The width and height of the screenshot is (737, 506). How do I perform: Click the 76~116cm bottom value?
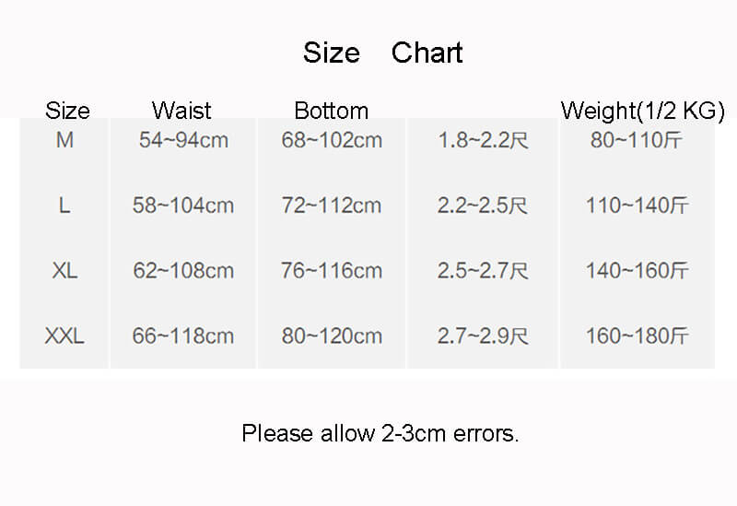[x=332, y=271]
